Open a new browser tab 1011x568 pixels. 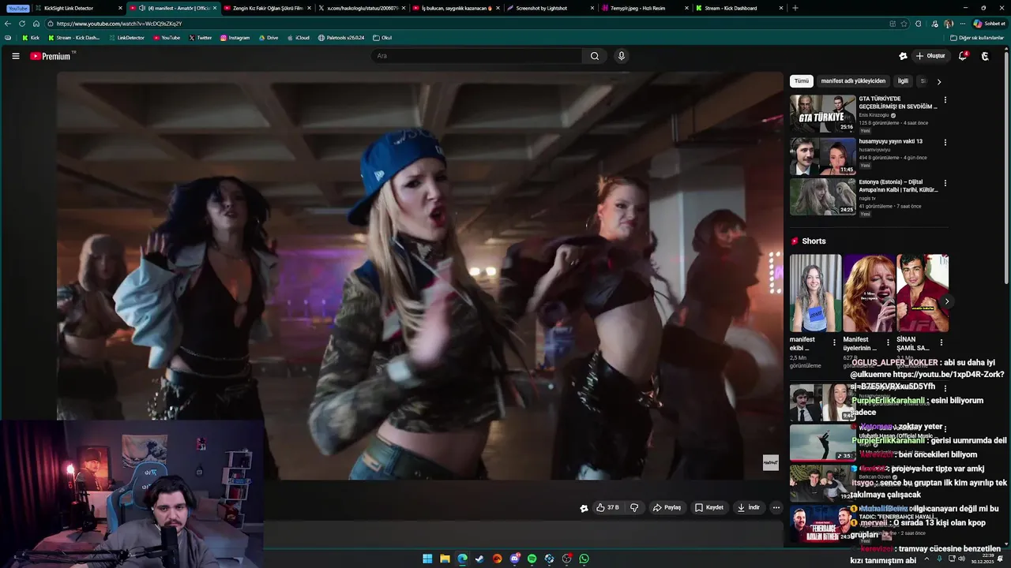click(795, 8)
